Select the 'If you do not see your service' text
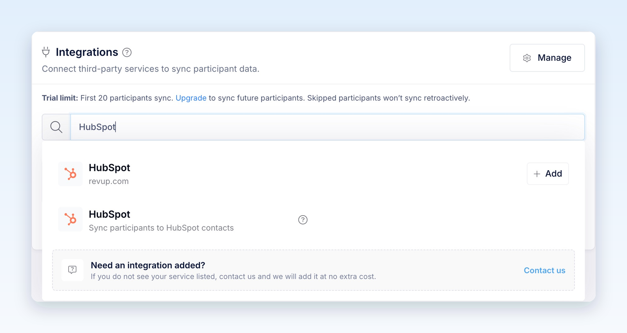 tap(233, 277)
